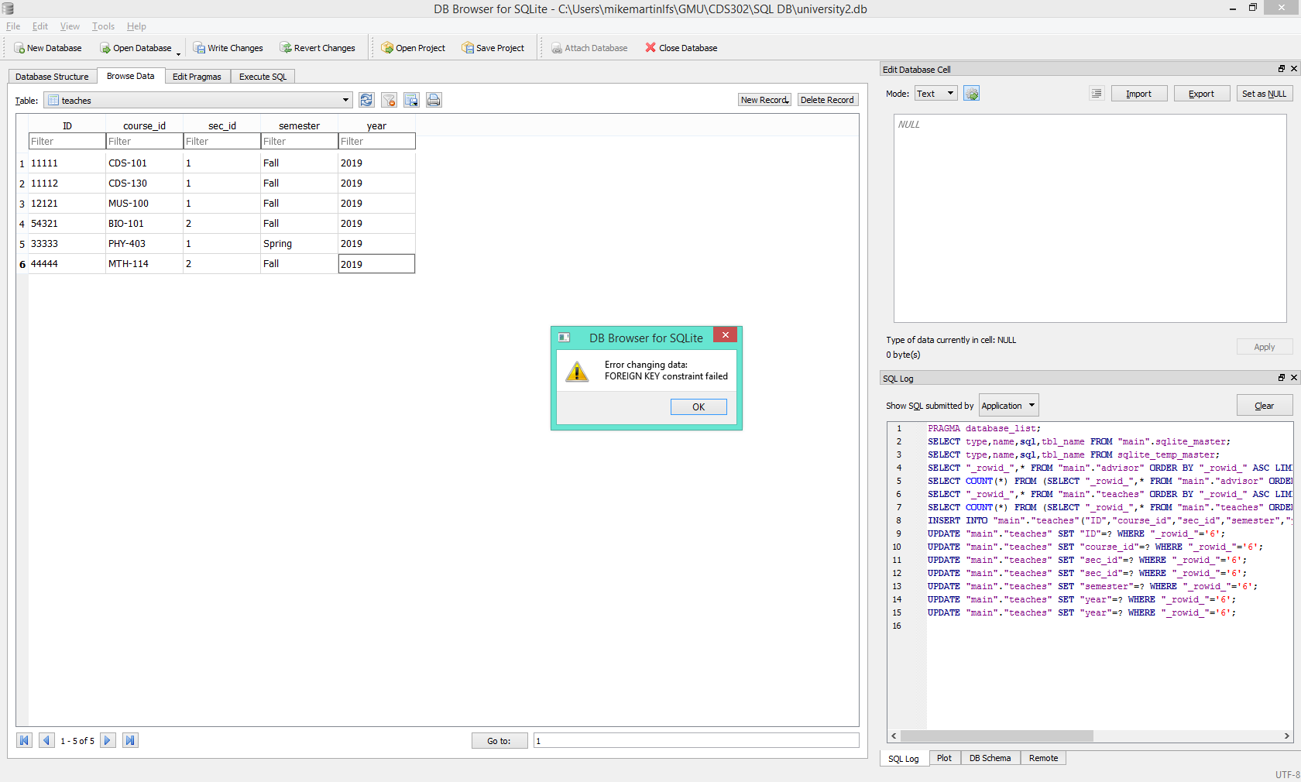The width and height of the screenshot is (1301, 782).
Task: Click the Open Database toolbar icon
Action: click(x=105, y=48)
